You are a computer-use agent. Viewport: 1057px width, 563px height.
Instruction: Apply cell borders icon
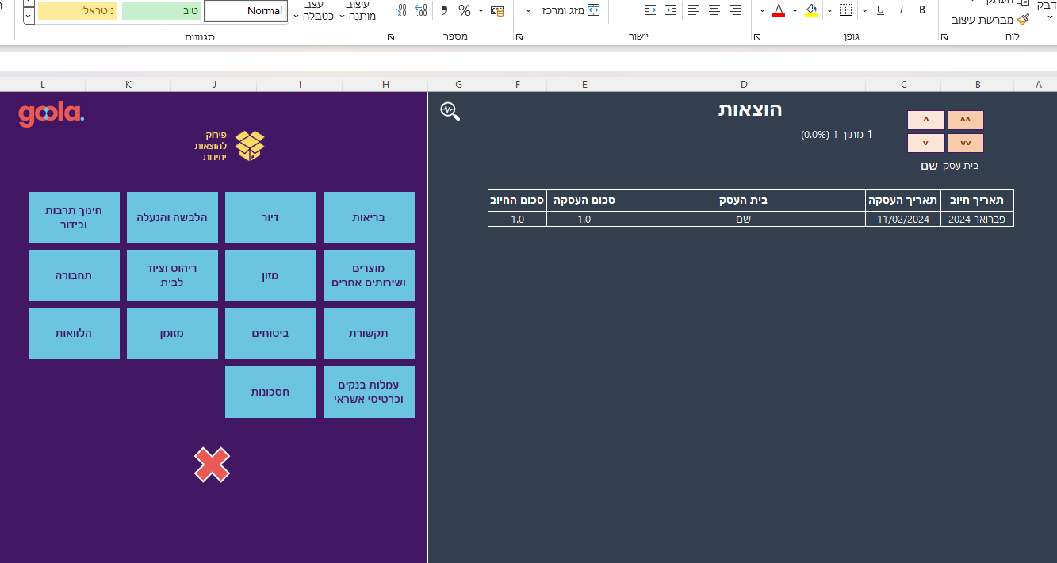click(845, 10)
